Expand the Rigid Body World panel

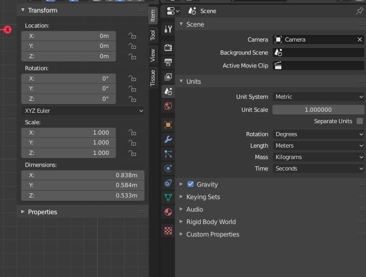click(181, 221)
